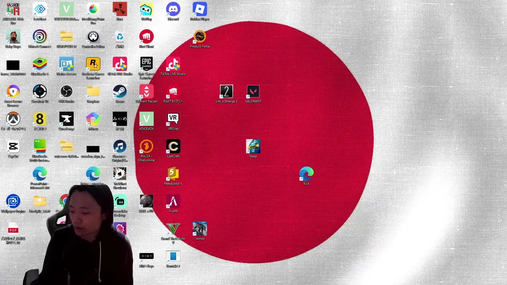Viewport: 507px width, 285px height.
Task: Launch Trickshot Simulator
Action: pyautogui.click(x=120, y=174)
